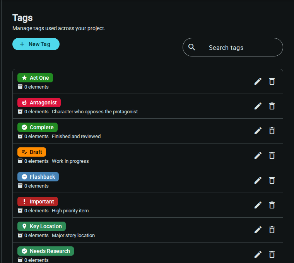Screen dimensions: 294x263
Task: Select the blue Flashback tag chip
Action: [x=38, y=177]
